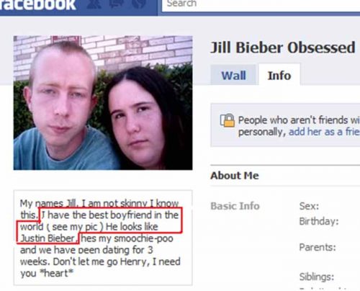360x291 pixels.
Task: Click the Birthday field label
Action: tap(319, 221)
